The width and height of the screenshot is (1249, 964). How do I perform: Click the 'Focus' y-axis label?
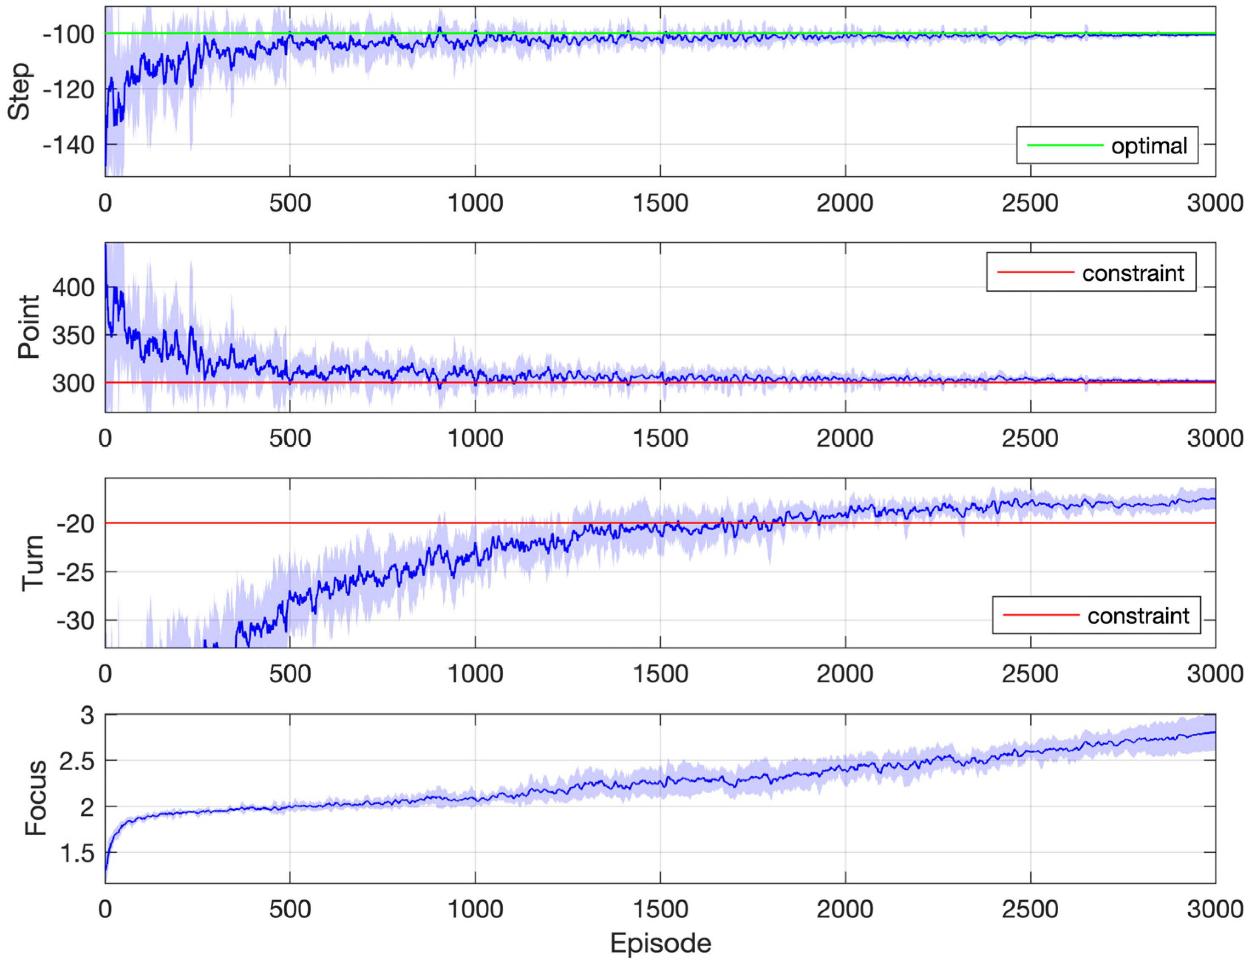[x=35, y=798]
